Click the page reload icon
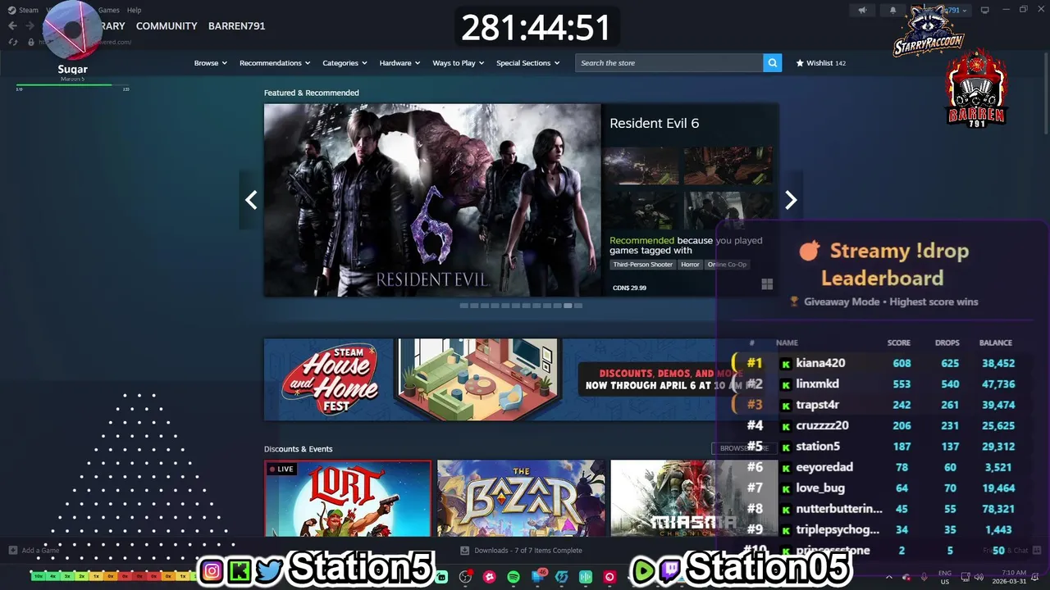This screenshot has height=590, width=1050. point(13,42)
